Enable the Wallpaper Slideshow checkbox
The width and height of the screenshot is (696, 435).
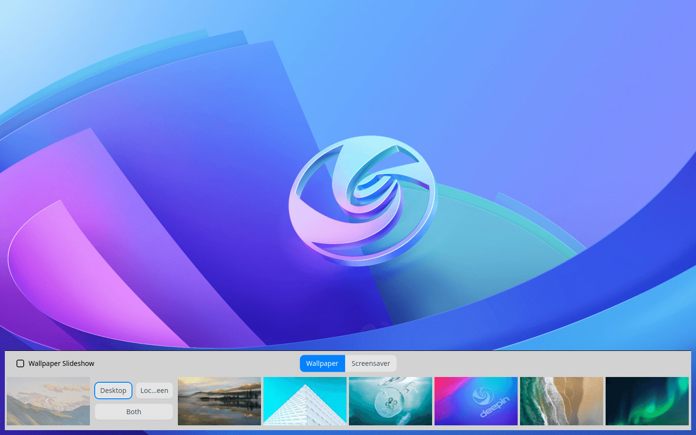[x=20, y=363]
